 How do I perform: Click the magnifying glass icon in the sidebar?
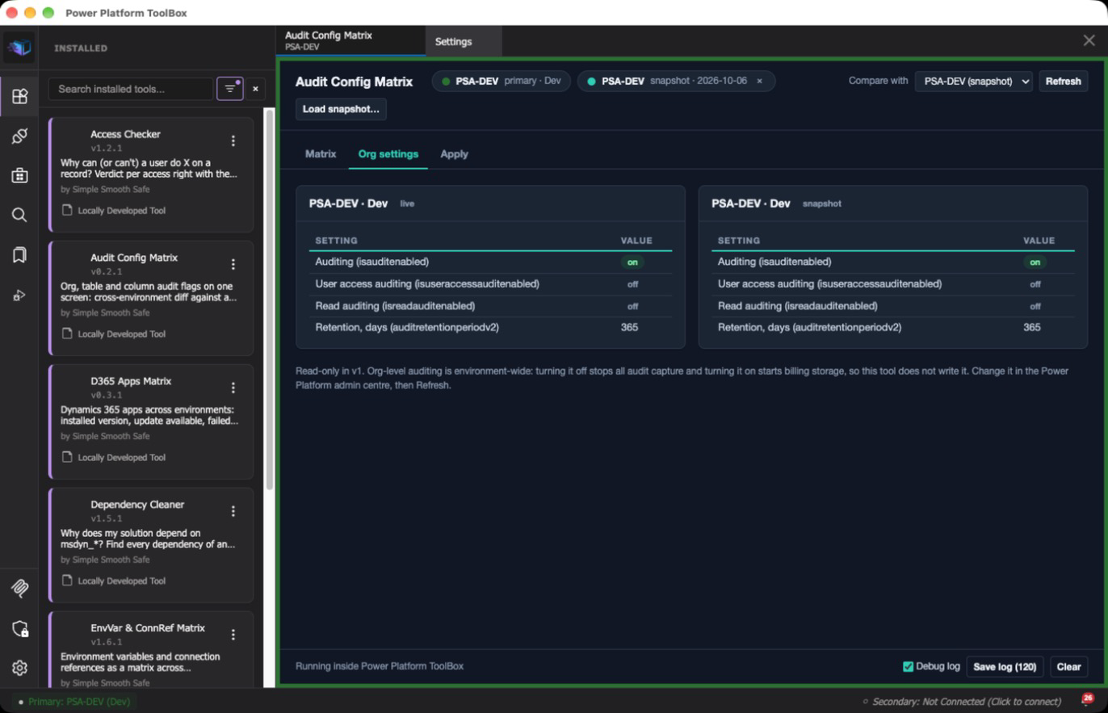click(19, 215)
